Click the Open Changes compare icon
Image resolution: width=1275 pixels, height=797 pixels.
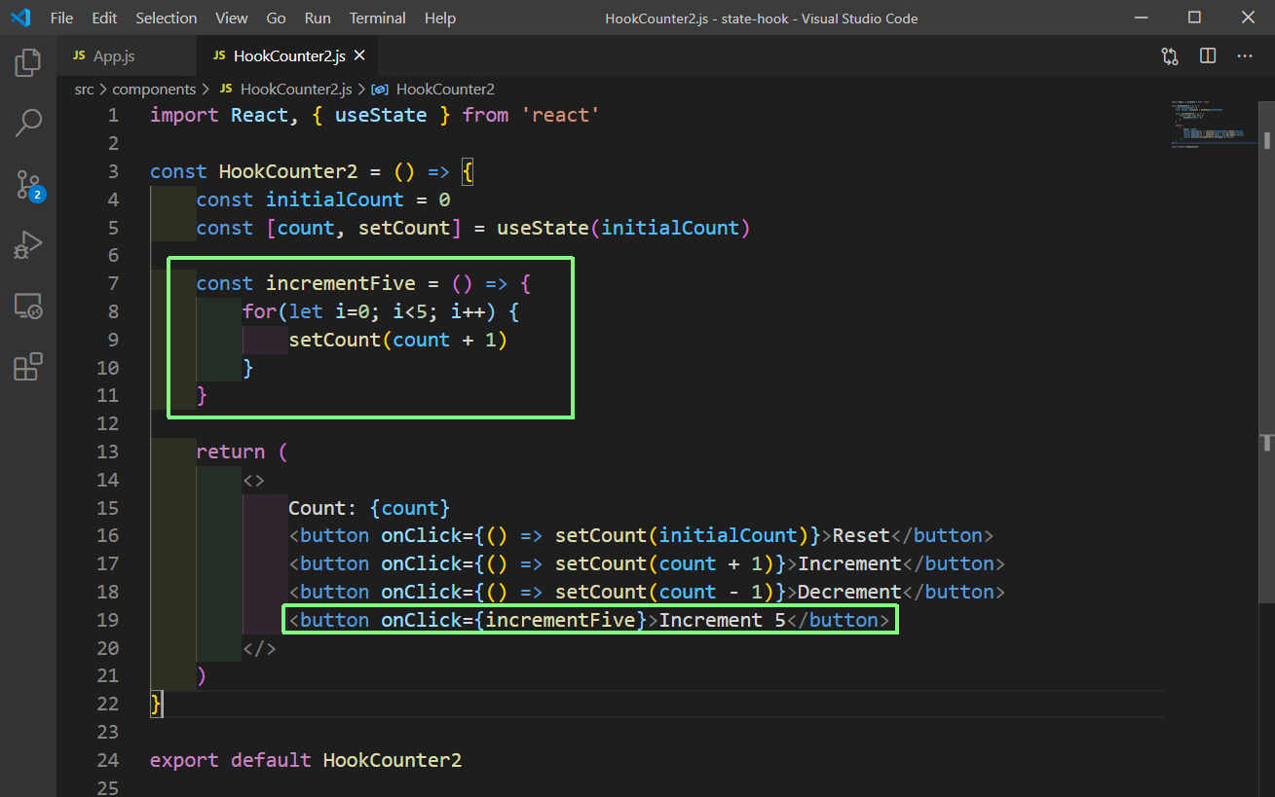pyautogui.click(x=1170, y=56)
